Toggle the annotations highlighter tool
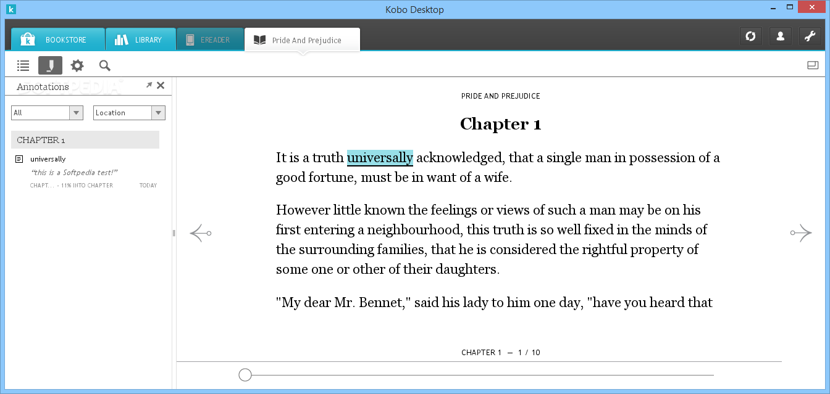Screen dimensions: 830x394 50,65
